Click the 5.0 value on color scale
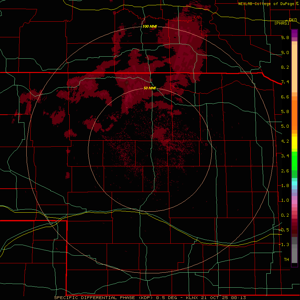Screen dimensions: 300x300 point(285,126)
